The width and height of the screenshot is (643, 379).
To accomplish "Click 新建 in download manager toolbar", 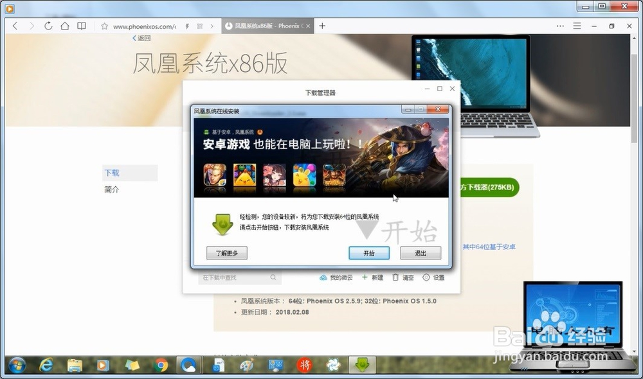I will tap(372, 278).
